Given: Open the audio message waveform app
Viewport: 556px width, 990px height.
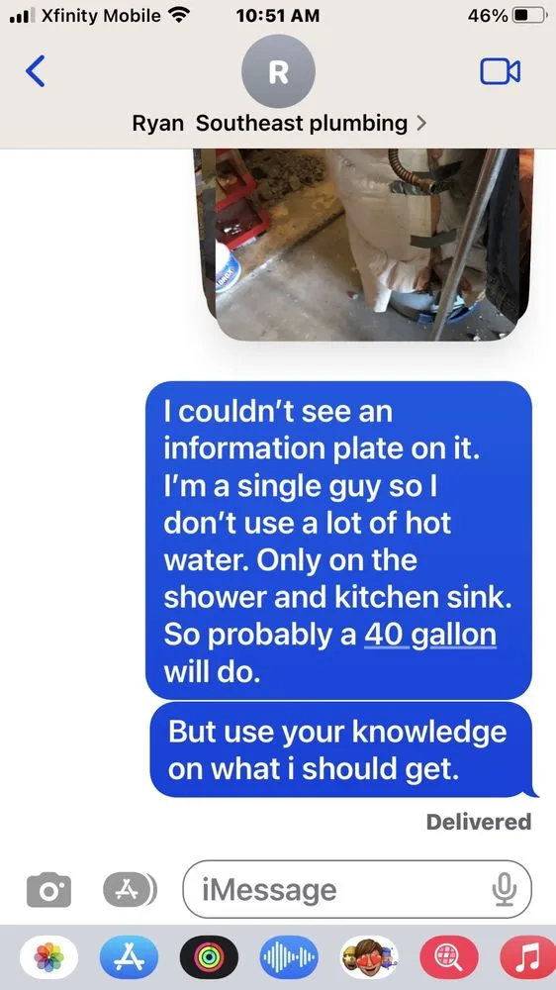Looking at the screenshot, I should pos(289,957).
